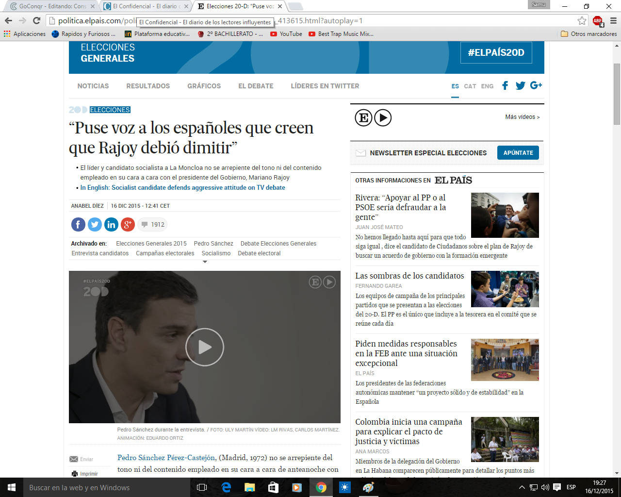Open the Chrome menu hamburger icon
Viewport: 621px width, 497px height.
(x=613, y=21)
